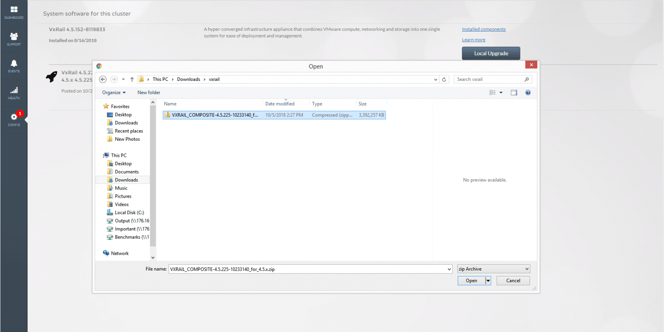This screenshot has width=664, height=332.
Task: Close the Open dialog
Action: point(531,64)
